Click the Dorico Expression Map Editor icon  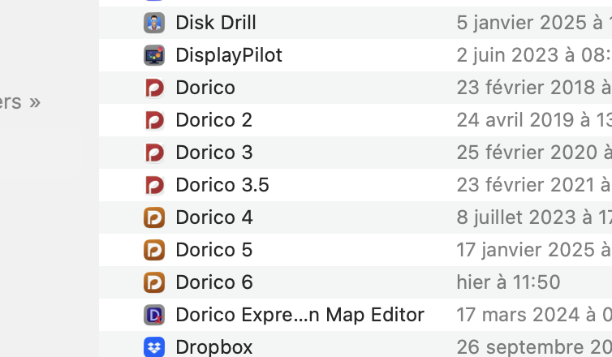pyautogui.click(x=154, y=315)
